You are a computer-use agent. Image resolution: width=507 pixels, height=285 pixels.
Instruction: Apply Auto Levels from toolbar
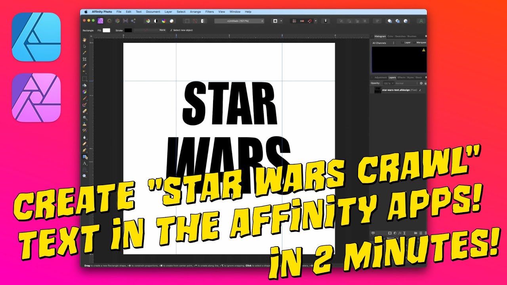tap(148, 21)
